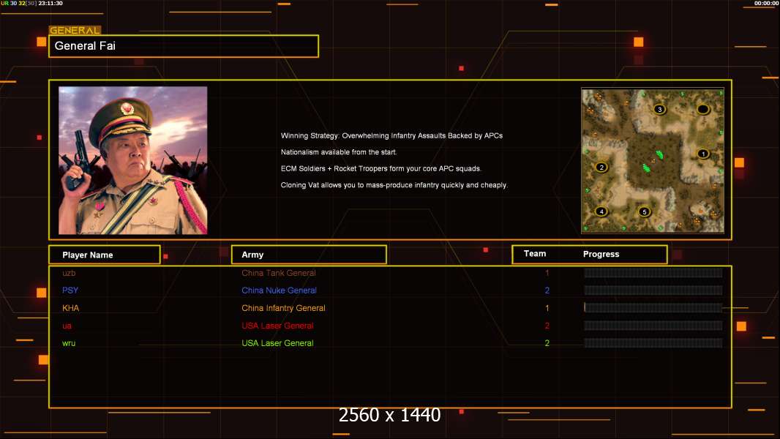Click the loading progress bar for wru
Image resolution: width=780 pixels, height=439 pixels.
tap(653, 343)
